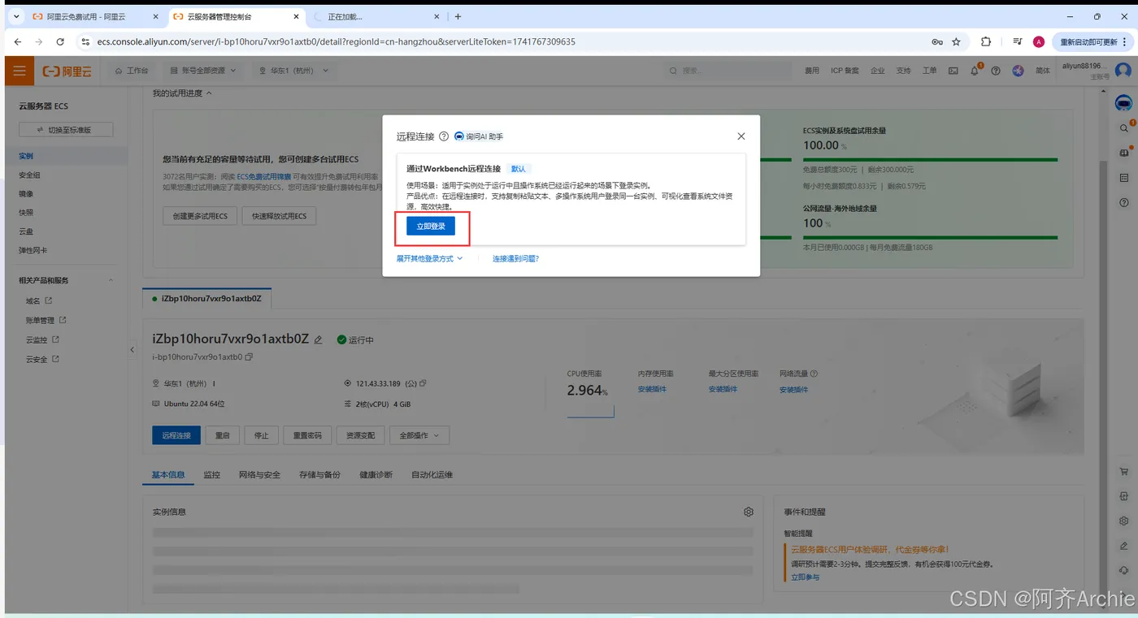Click the 远程连接 button on instance page
The height and width of the screenshot is (618, 1138).
(176, 435)
